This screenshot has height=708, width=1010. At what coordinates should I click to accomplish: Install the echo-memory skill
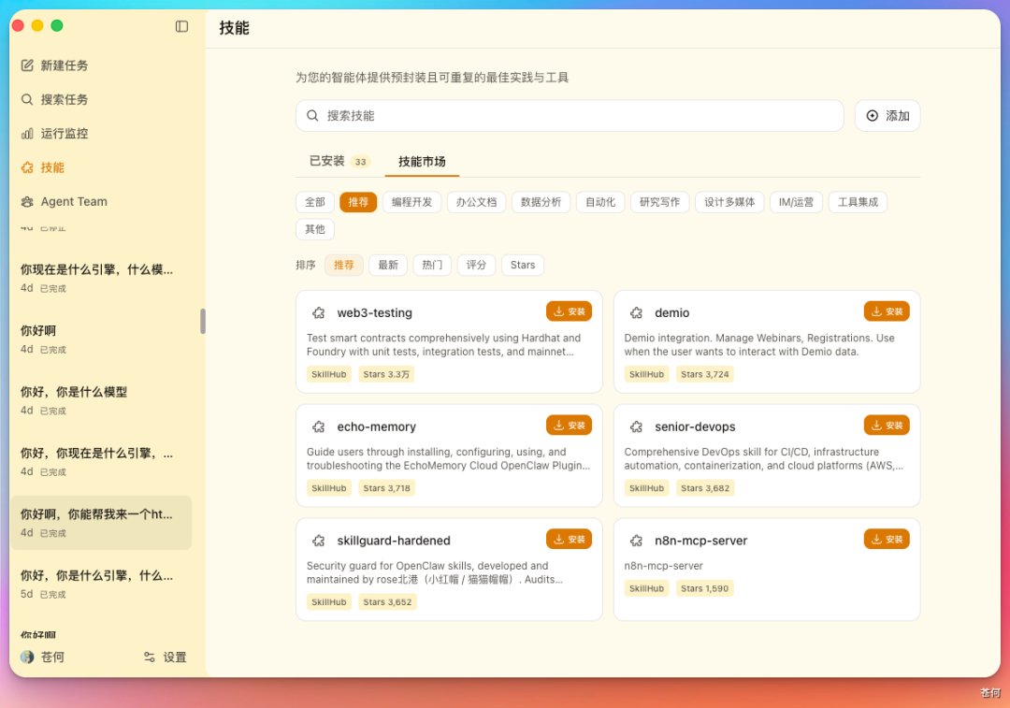[x=569, y=426]
